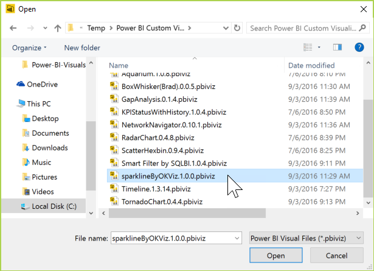The image size is (374, 271).
Task: Select the RadarChart.0.4.8.pbiviz file icon
Action: 114,137
